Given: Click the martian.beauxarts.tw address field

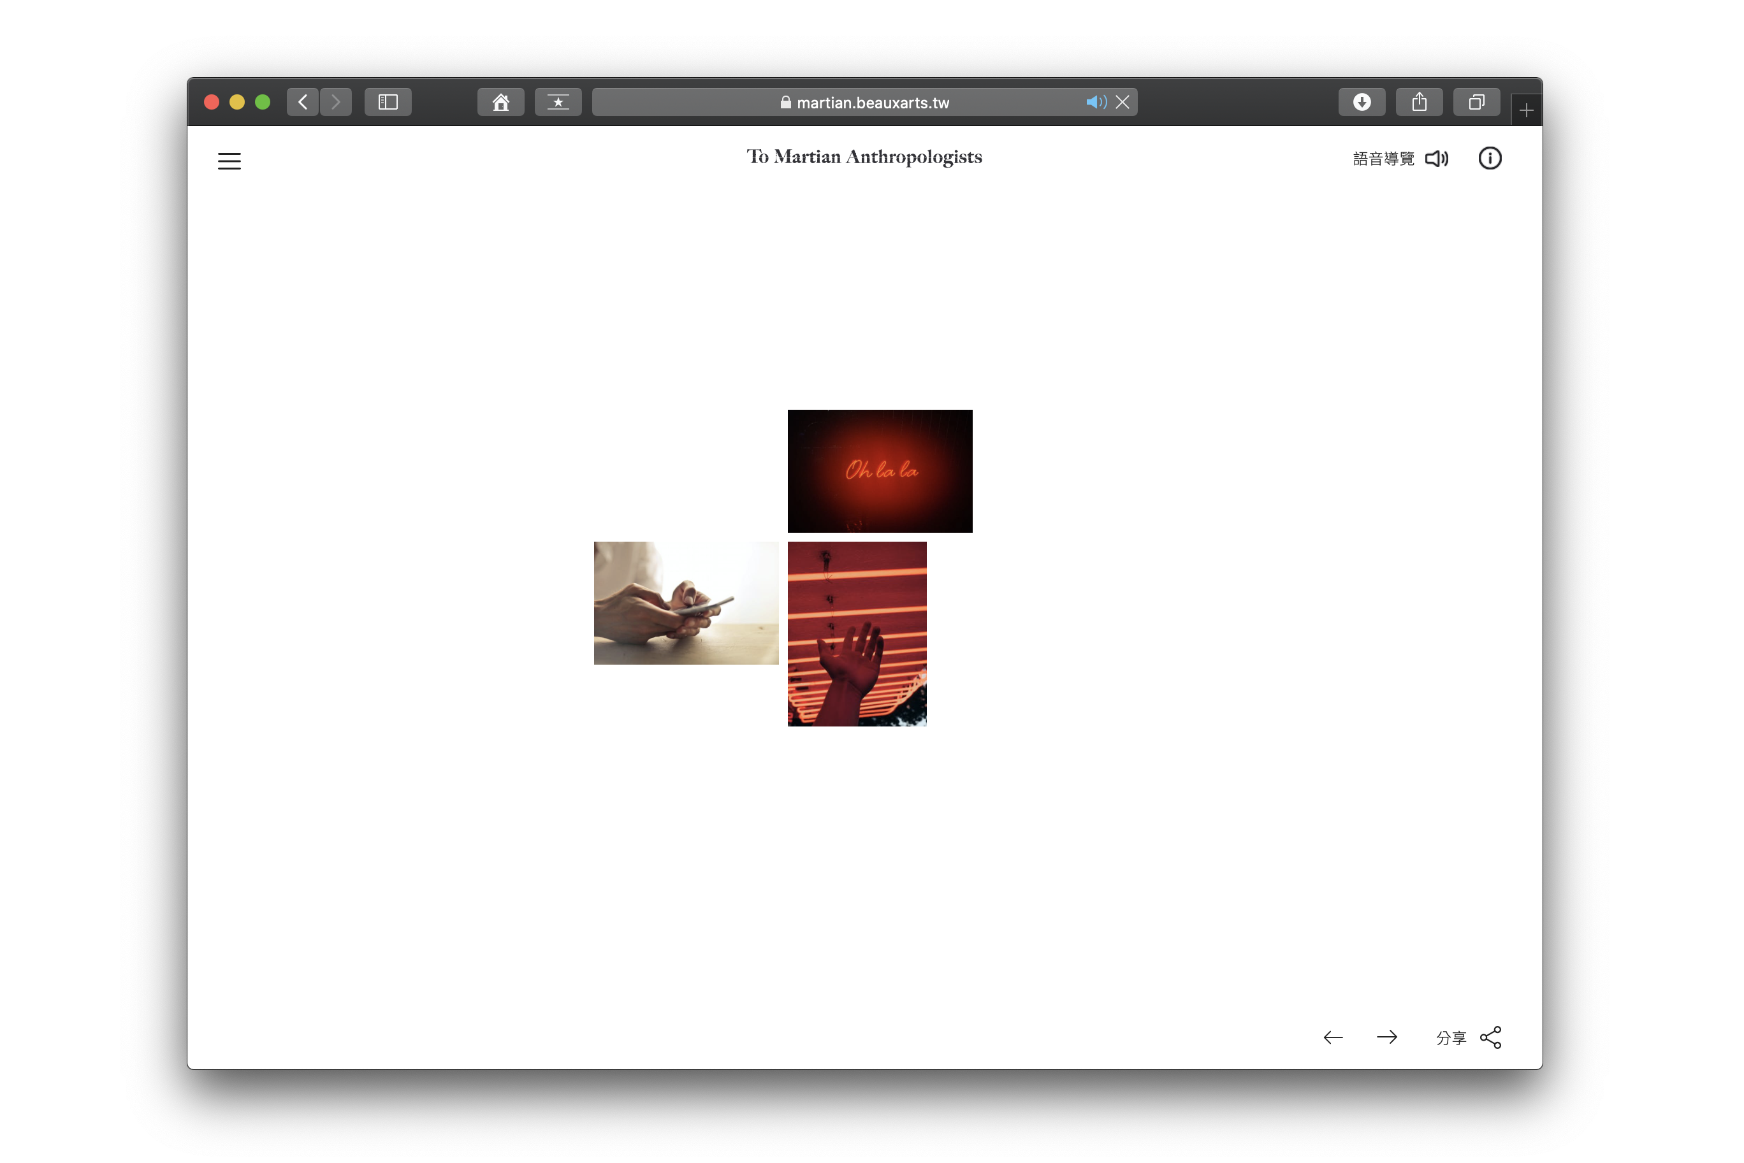Looking at the screenshot, I should [x=864, y=103].
